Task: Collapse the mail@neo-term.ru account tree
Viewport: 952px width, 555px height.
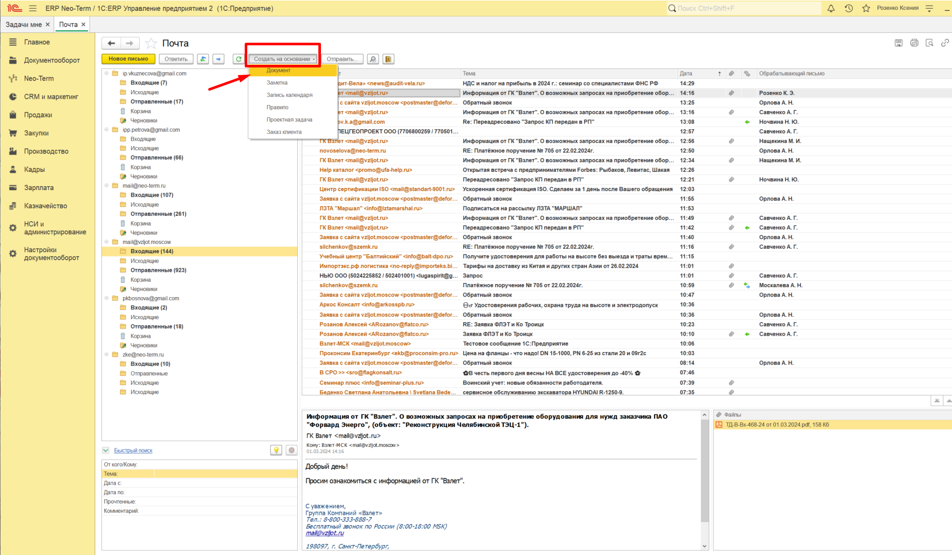Action: (107, 186)
